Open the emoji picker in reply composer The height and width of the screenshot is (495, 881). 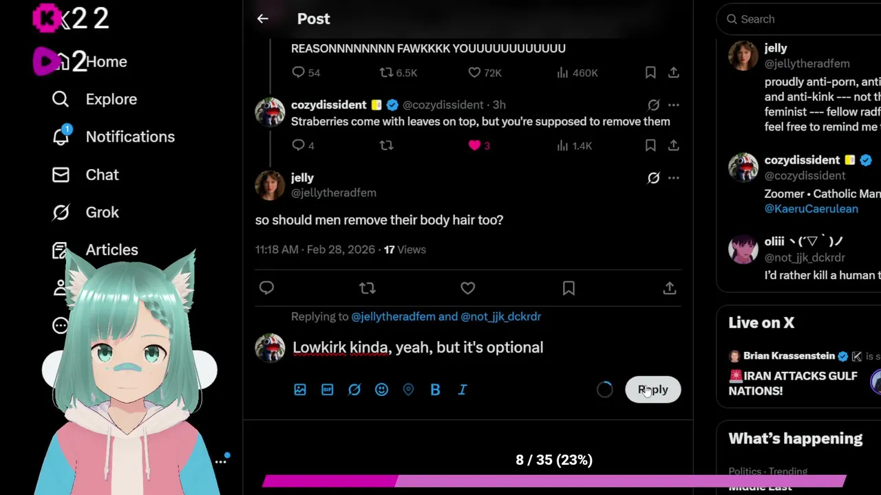[381, 390]
